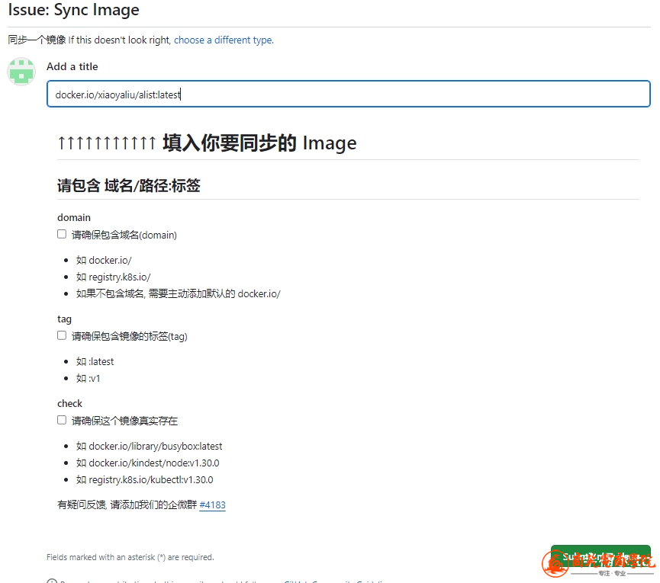Open the #4183 issue link
660x583 pixels.
click(213, 505)
